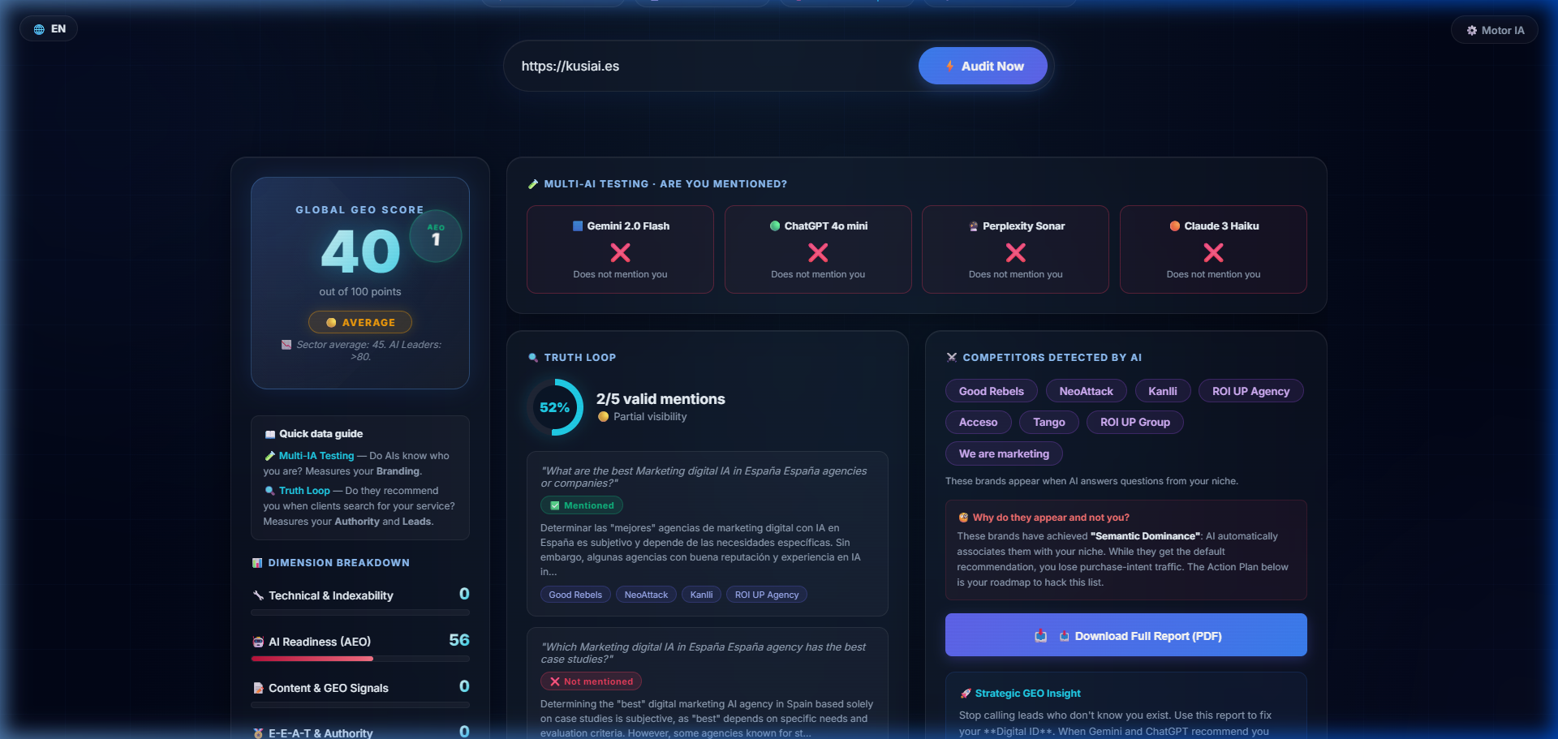1558x739 pixels.
Task: Click the rocket icon beside Strategic GEO Insight
Action: click(x=965, y=694)
